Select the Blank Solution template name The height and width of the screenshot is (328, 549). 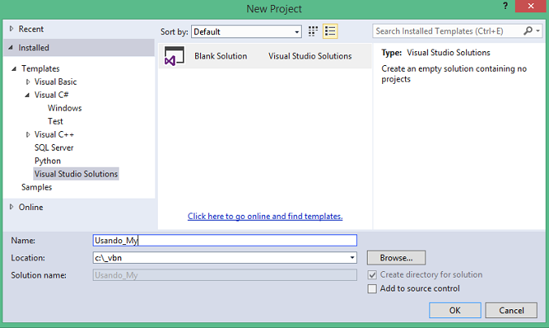221,56
